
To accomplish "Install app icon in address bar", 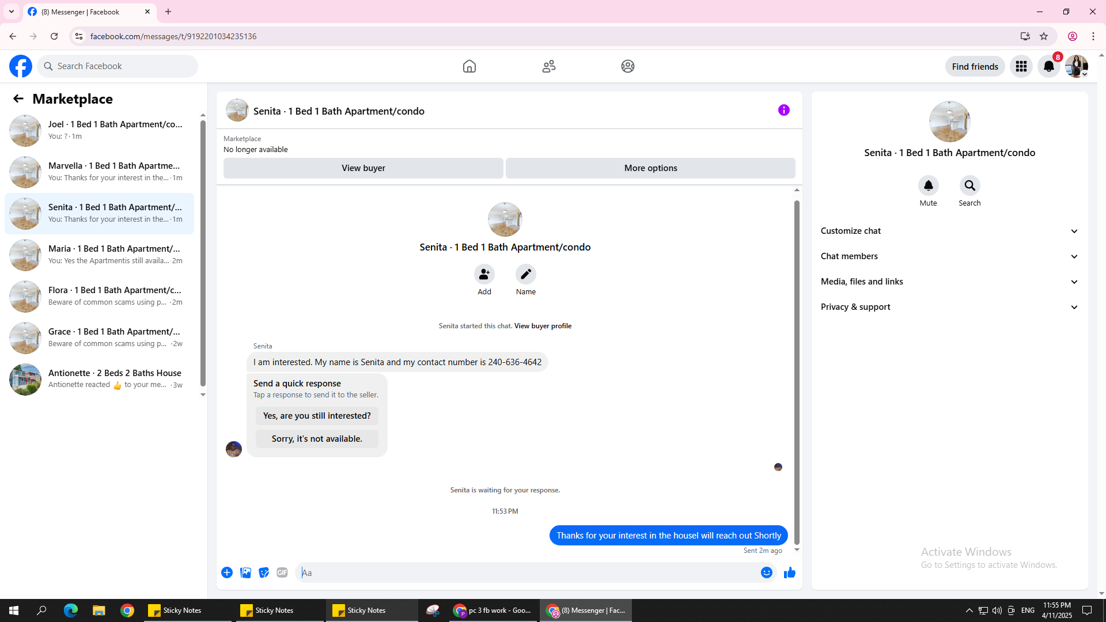I will (1025, 36).
